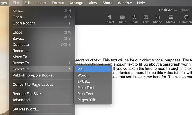Select Pages 'Off' export option
This screenshot has width=192, height=115.
pyautogui.click(x=93, y=100)
